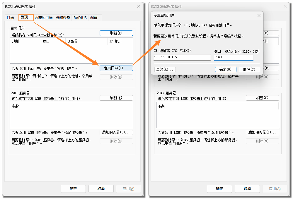This screenshot has height=199, width=293.
Task: Click 取消(C) in 发现目标门户 dialog
Action: (249, 69)
